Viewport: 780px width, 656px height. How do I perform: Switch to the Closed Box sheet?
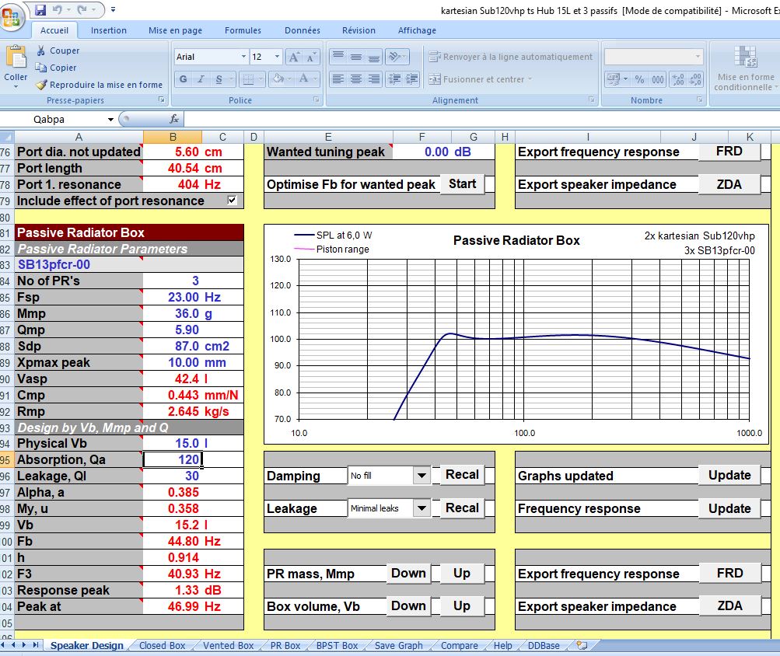(x=163, y=646)
